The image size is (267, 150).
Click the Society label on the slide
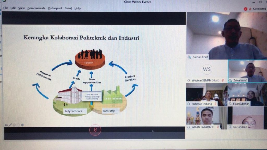(88, 63)
